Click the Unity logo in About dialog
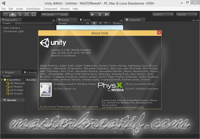The image size is (200, 139). (53, 43)
